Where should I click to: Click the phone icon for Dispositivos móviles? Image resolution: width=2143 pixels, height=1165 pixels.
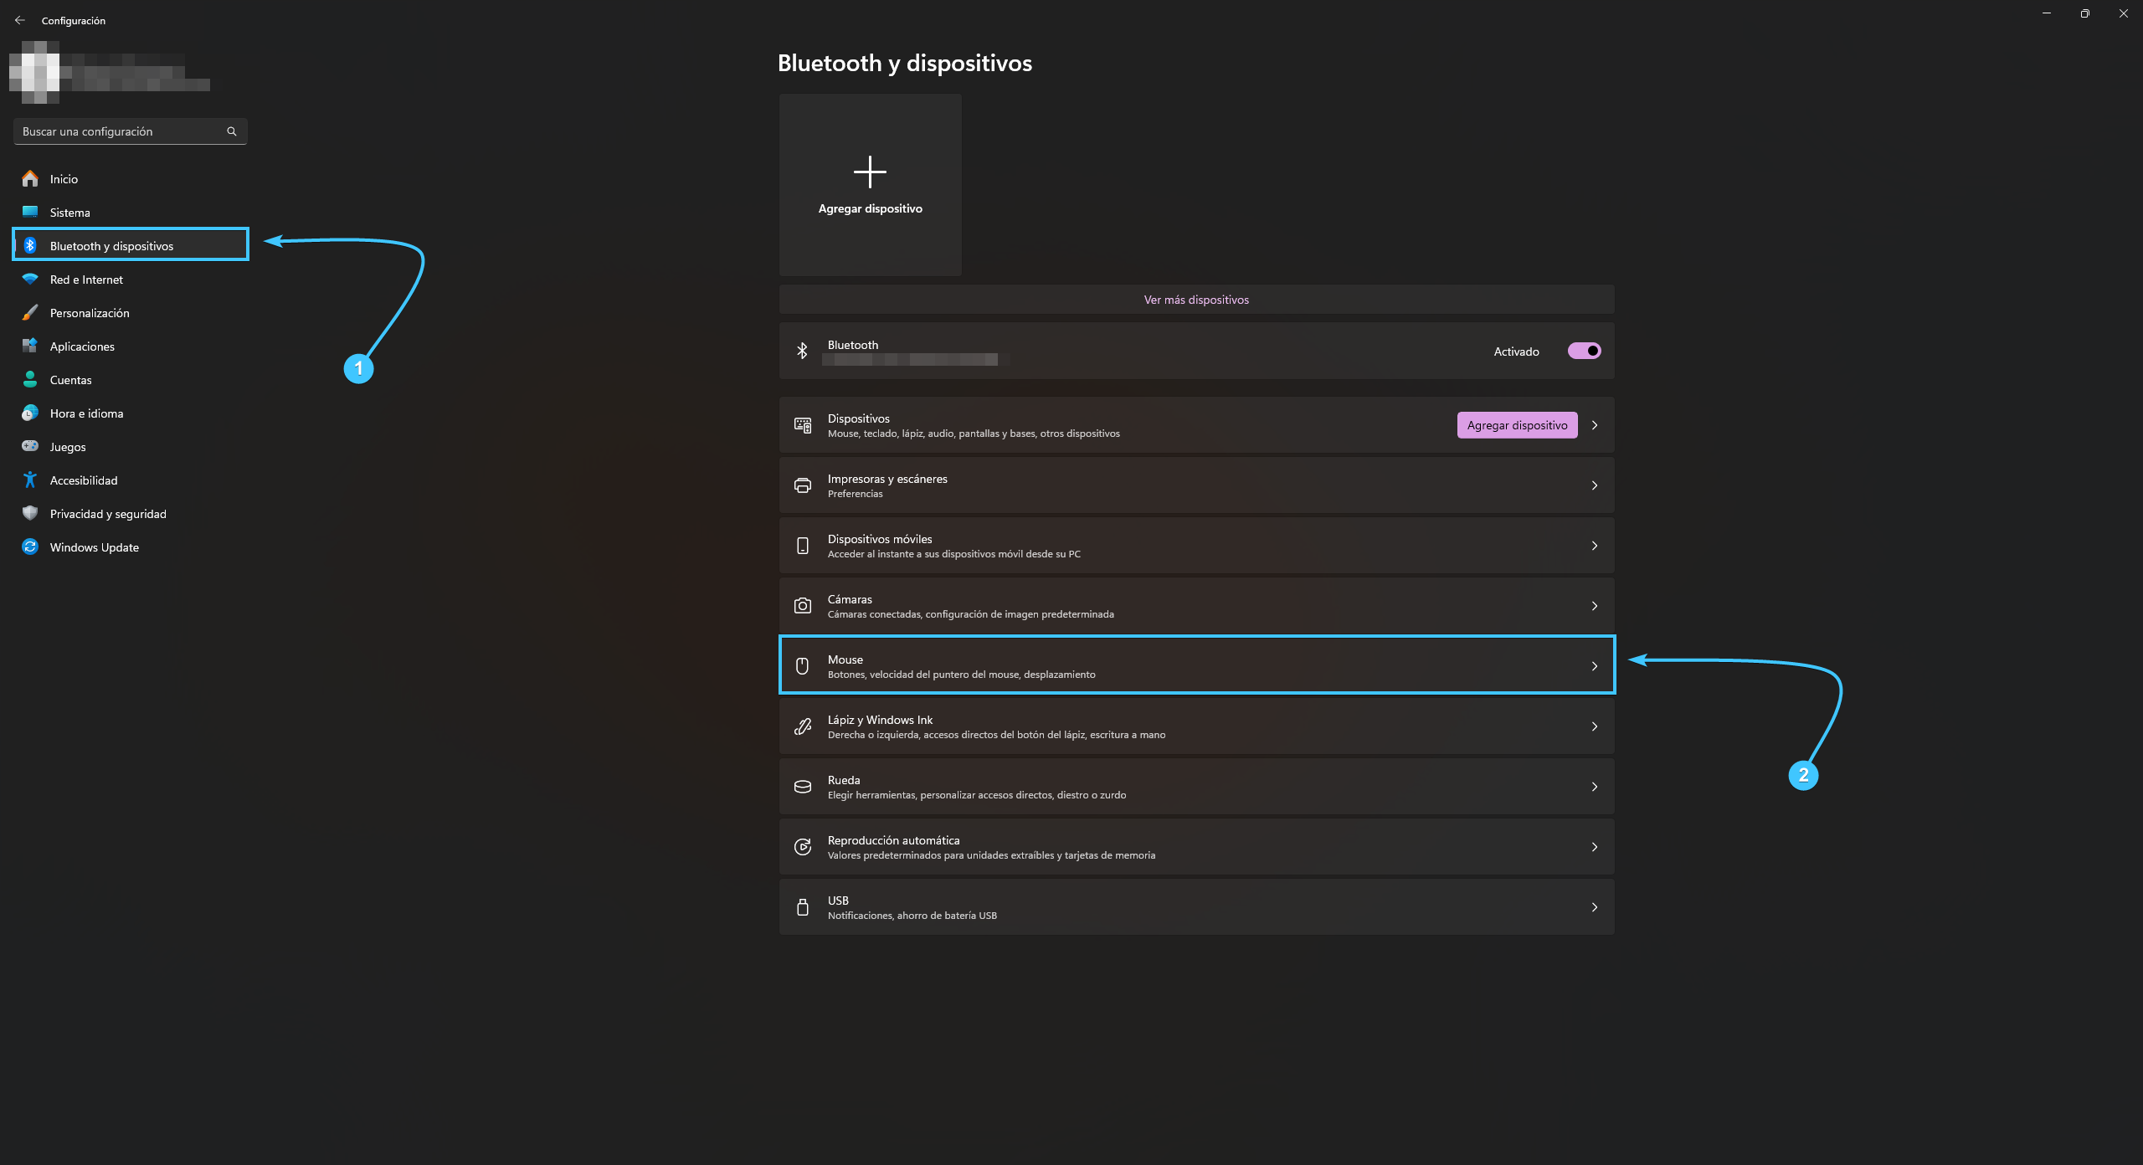(803, 546)
